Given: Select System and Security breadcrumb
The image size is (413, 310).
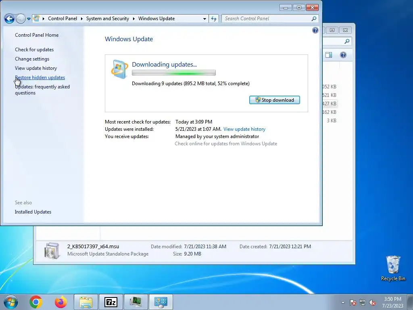Looking at the screenshot, I should click(x=107, y=19).
